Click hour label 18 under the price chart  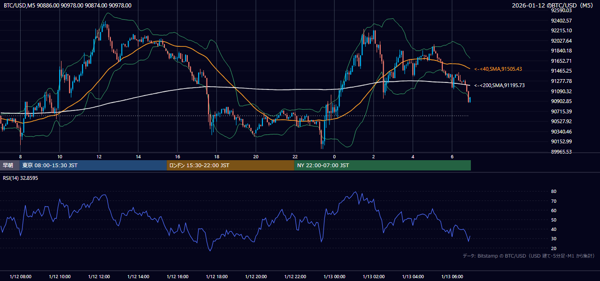(x=216, y=156)
